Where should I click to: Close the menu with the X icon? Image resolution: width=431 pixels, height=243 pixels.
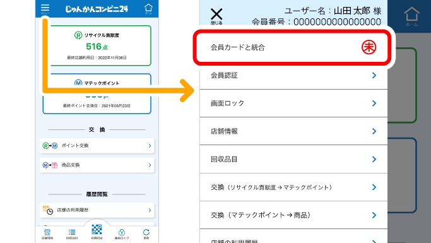click(x=216, y=16)
